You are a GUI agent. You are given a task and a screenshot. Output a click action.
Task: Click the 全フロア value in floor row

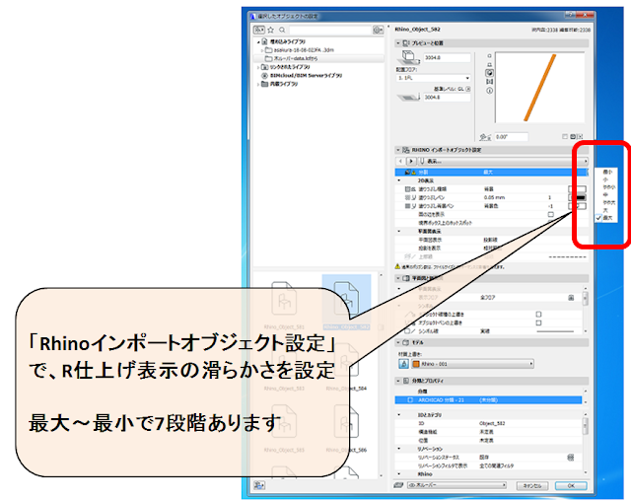(x=488, y=298)
